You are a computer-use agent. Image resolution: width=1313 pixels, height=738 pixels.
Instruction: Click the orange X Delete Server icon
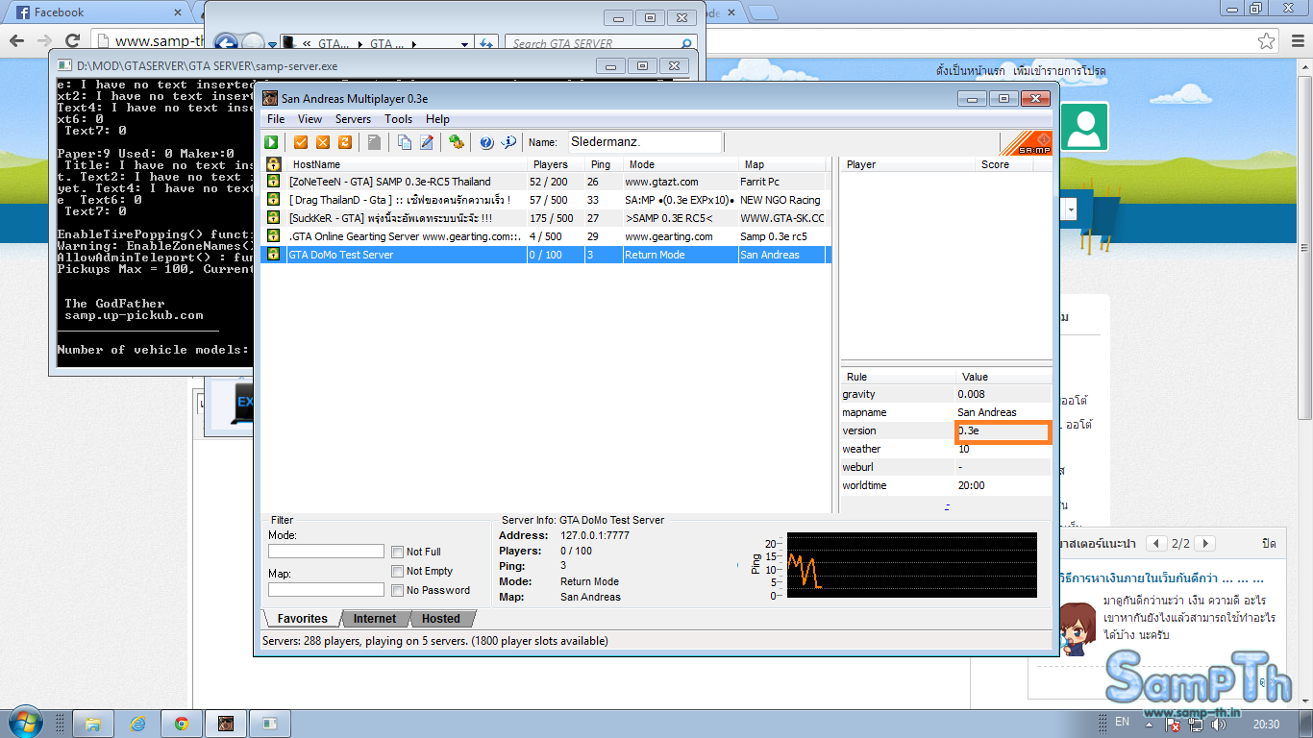coord(322,142)
